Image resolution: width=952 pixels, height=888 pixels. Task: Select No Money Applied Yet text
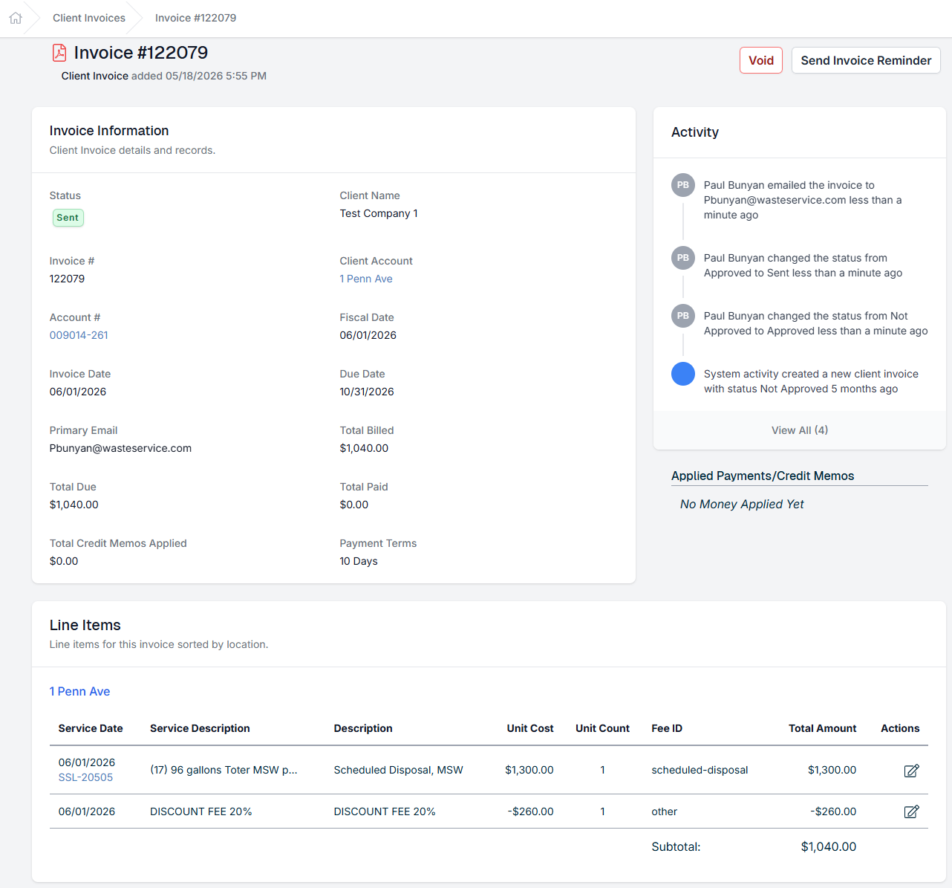(742, 504)
